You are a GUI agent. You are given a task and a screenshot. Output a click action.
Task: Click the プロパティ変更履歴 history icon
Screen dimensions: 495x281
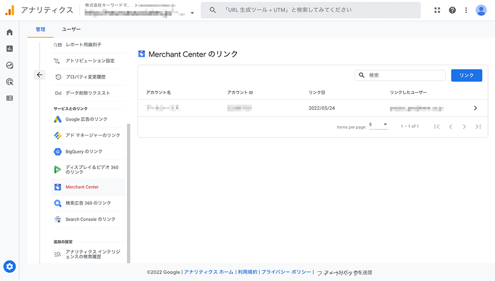point(58,77)
